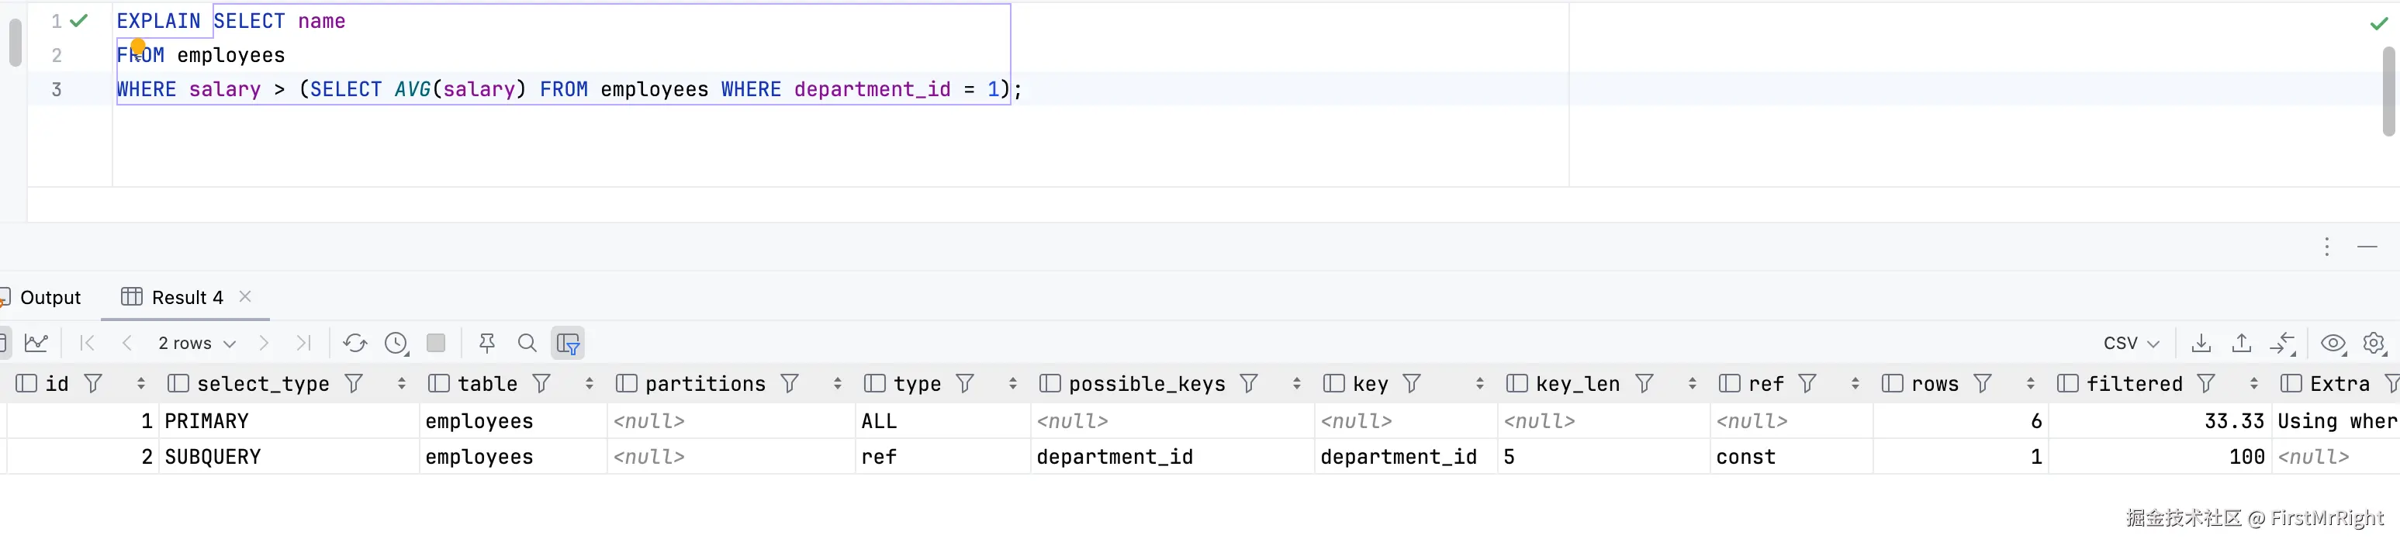Viewport: 2400px width, 546px height.
Task: Pin the Result 4 tab
Action: pyautogui.click(x=486, y=343)
